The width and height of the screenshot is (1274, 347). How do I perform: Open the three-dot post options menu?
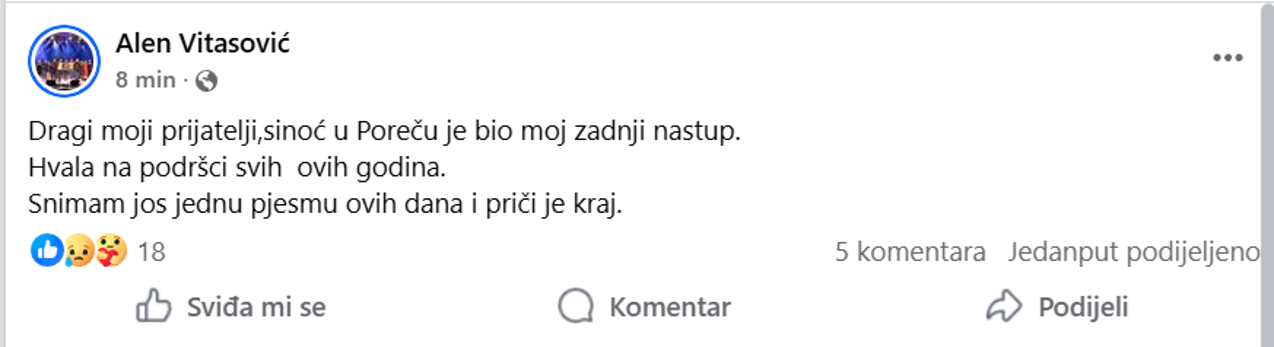[x=1227, y=58]
